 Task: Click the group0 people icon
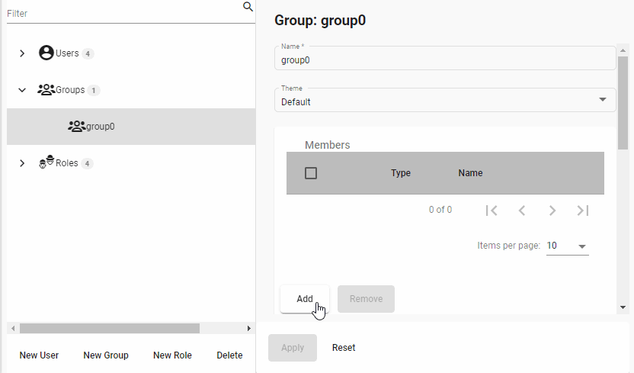(76, 126)
